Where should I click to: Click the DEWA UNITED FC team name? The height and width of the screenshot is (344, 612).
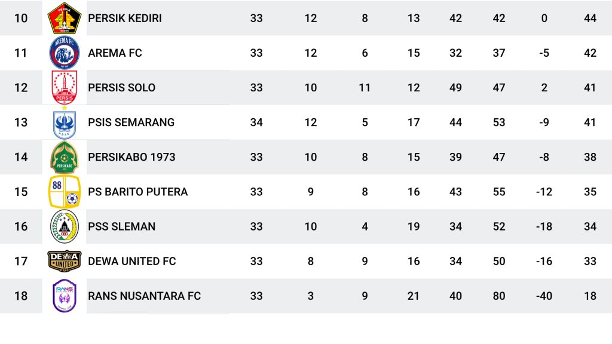point(132,262)
